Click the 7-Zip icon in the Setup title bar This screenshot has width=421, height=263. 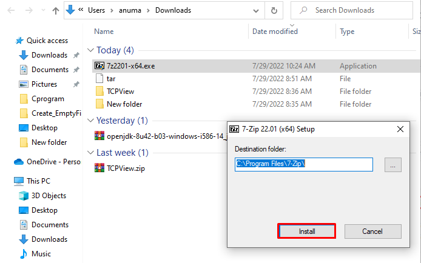(234, 129)
